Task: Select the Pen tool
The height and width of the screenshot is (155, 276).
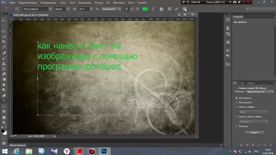Action: coord(4,96)
